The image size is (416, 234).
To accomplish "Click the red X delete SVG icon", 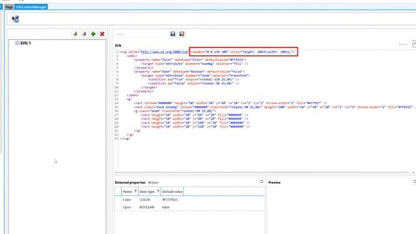I will tap(102, 34).
